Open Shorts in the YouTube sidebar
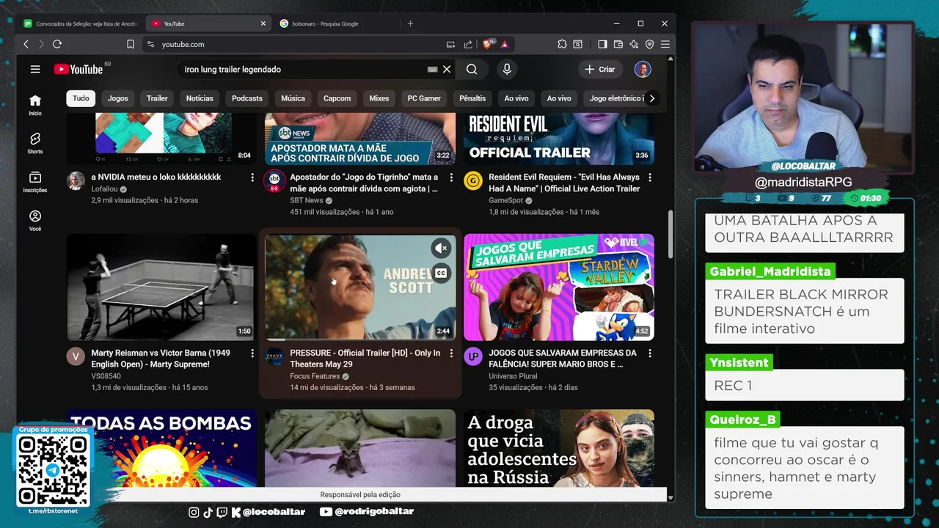The width and height of the screenshot is (939, 528). pyautogui.click(x=35, y=143)
